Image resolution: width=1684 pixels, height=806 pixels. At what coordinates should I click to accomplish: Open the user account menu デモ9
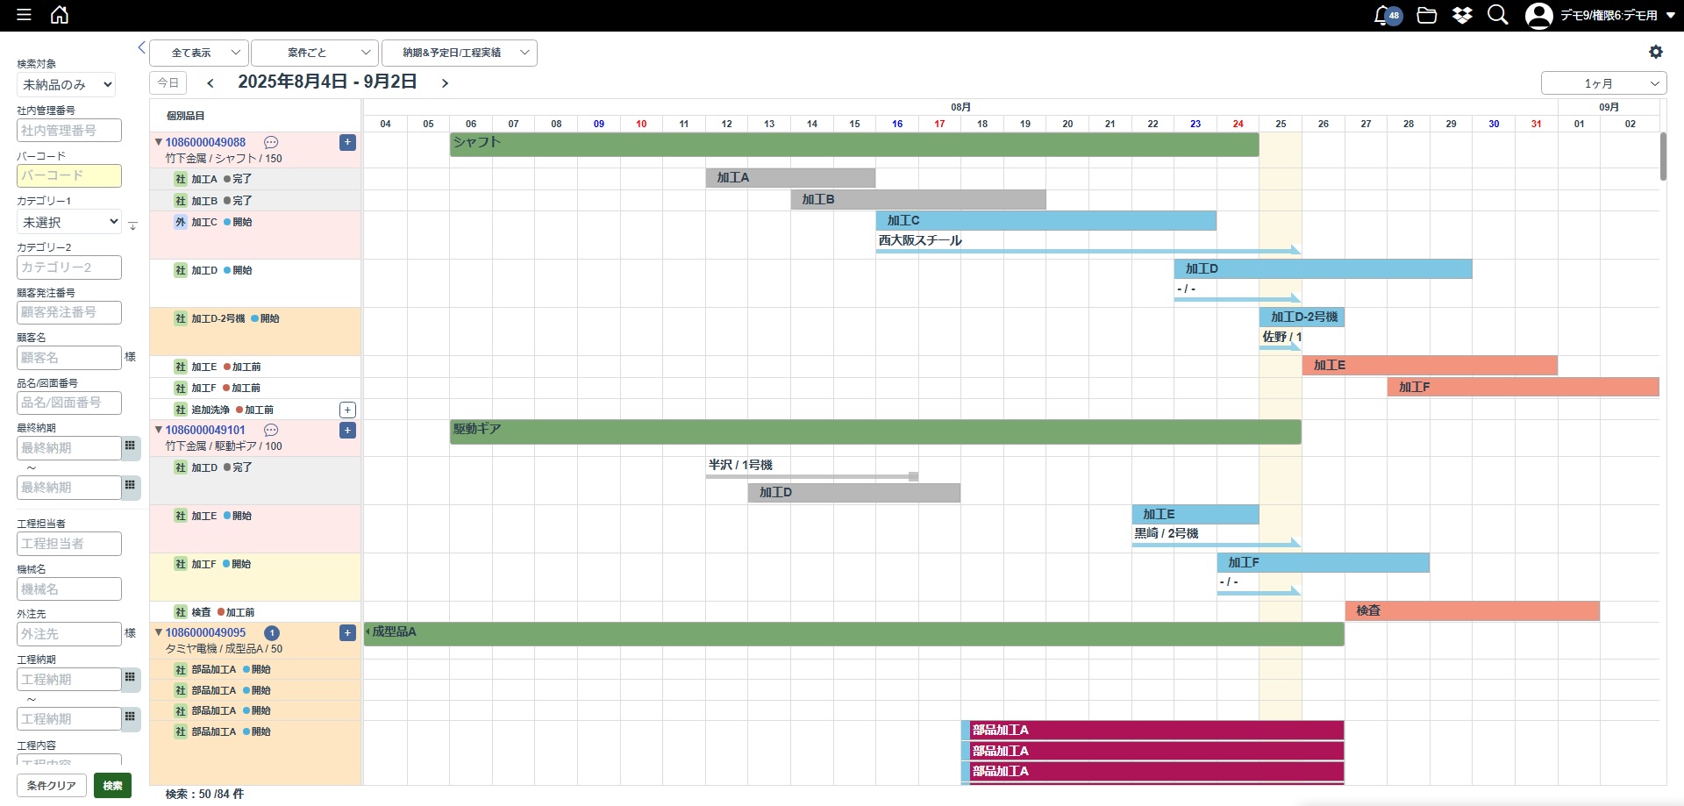click(1602, 16)
